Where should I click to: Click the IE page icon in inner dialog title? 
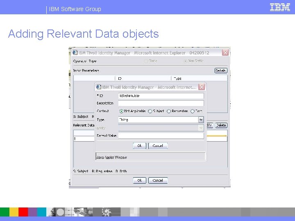point(99,87)
